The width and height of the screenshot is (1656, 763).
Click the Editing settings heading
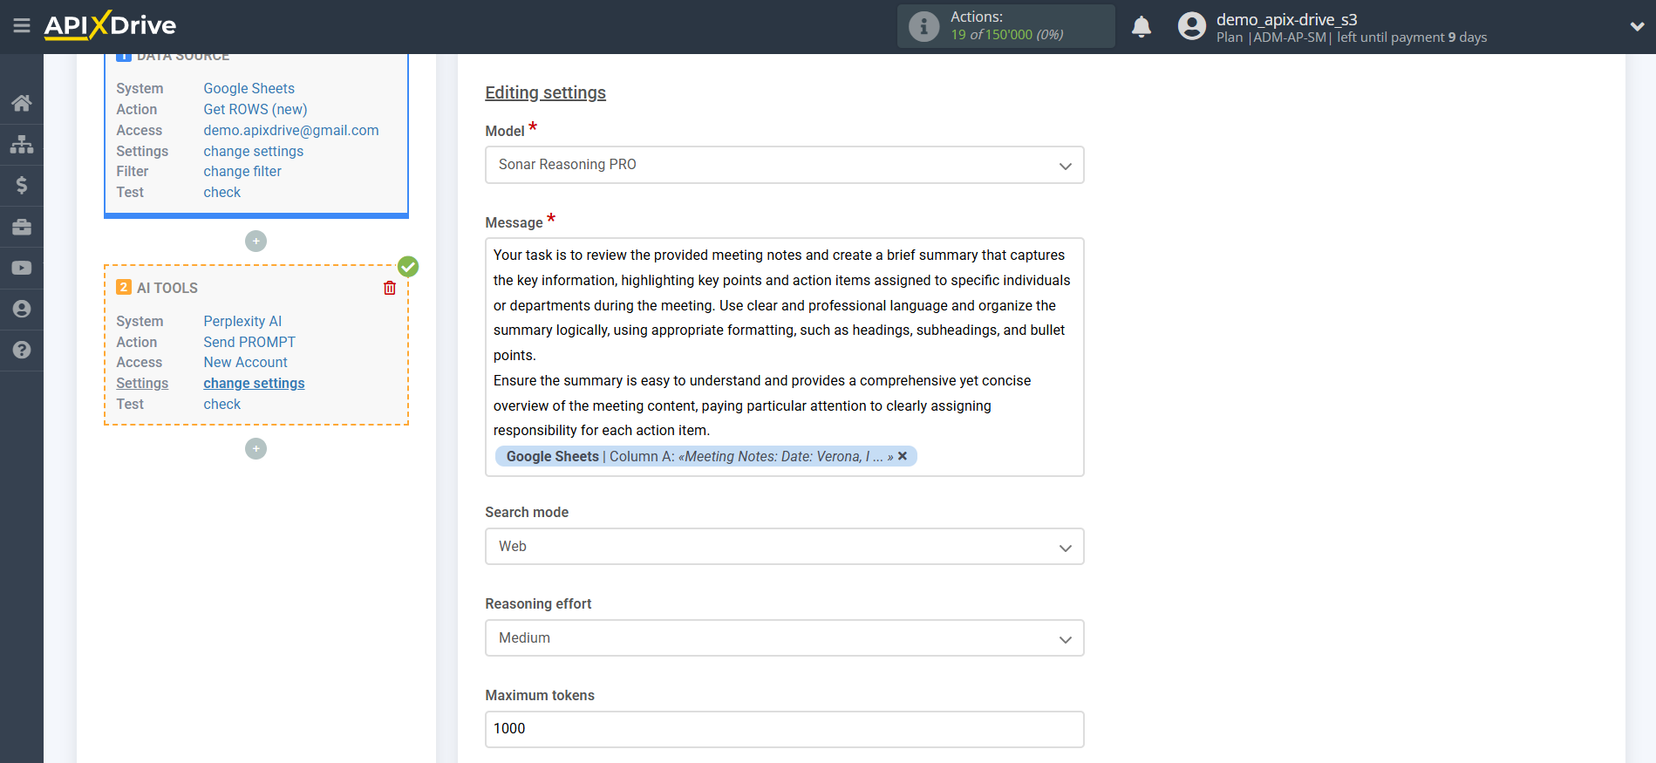pos(546,92)
